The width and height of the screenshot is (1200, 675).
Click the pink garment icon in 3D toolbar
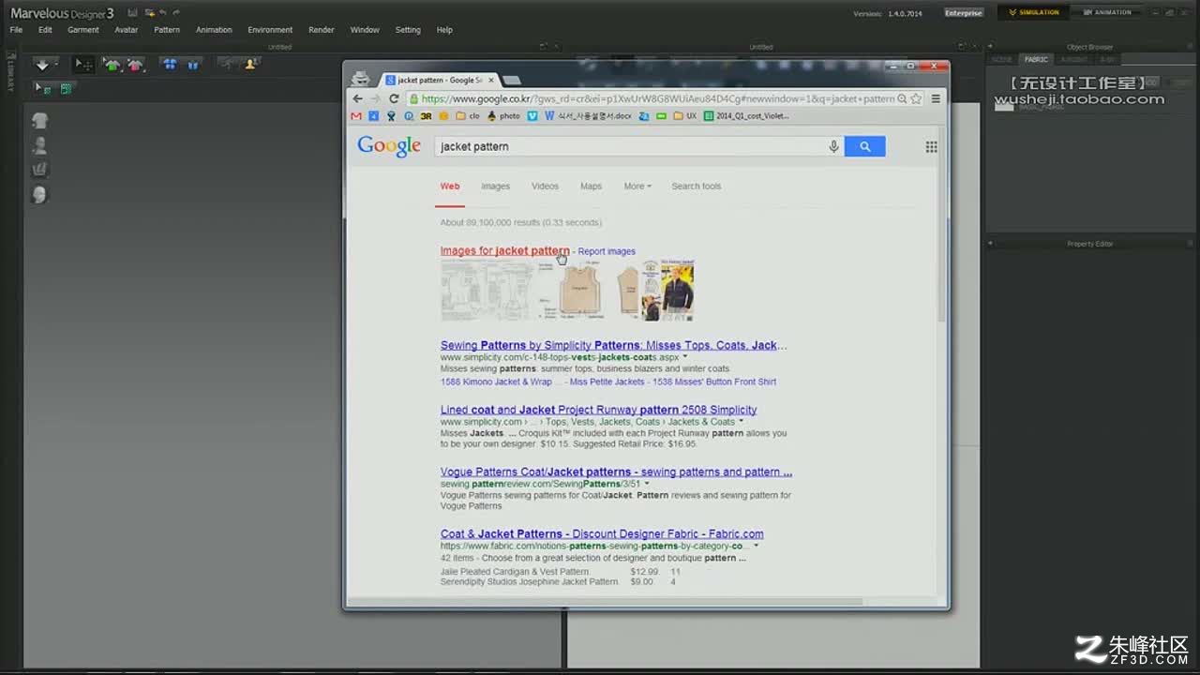[x=136, y=65]
